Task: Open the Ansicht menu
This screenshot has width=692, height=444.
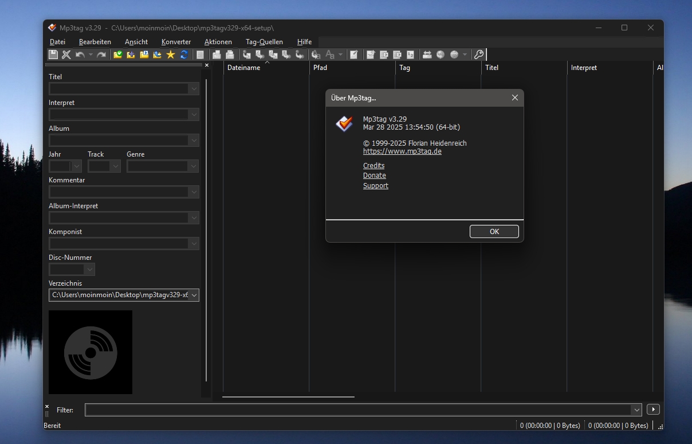Action: [x=136, y=42]
